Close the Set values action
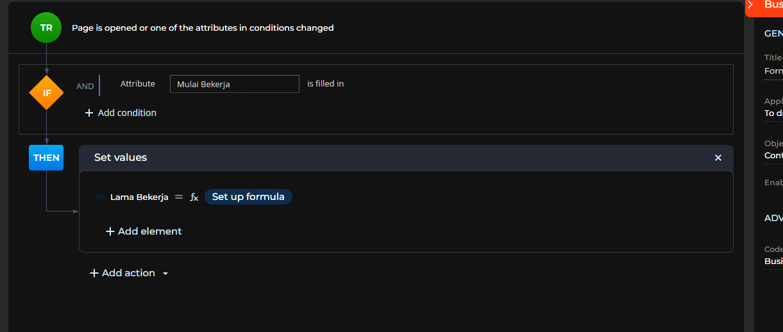The width and height of the screenshot is (783, 332). (718, 158)
